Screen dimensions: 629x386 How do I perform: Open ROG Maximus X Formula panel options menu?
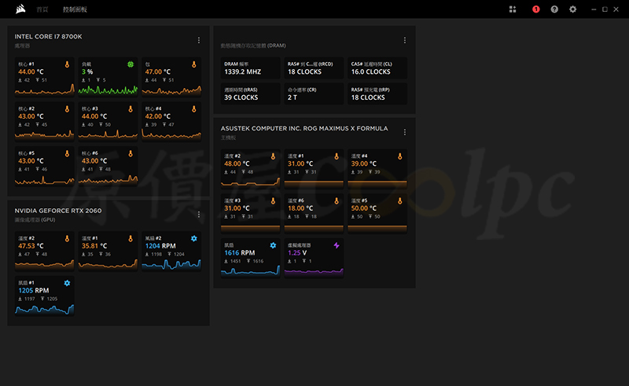coord(405,132)
